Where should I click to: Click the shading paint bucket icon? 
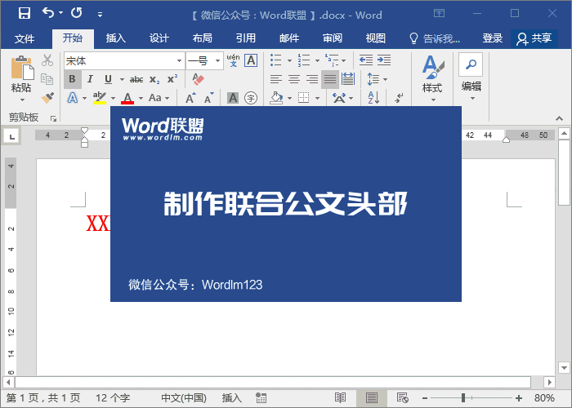276,98
